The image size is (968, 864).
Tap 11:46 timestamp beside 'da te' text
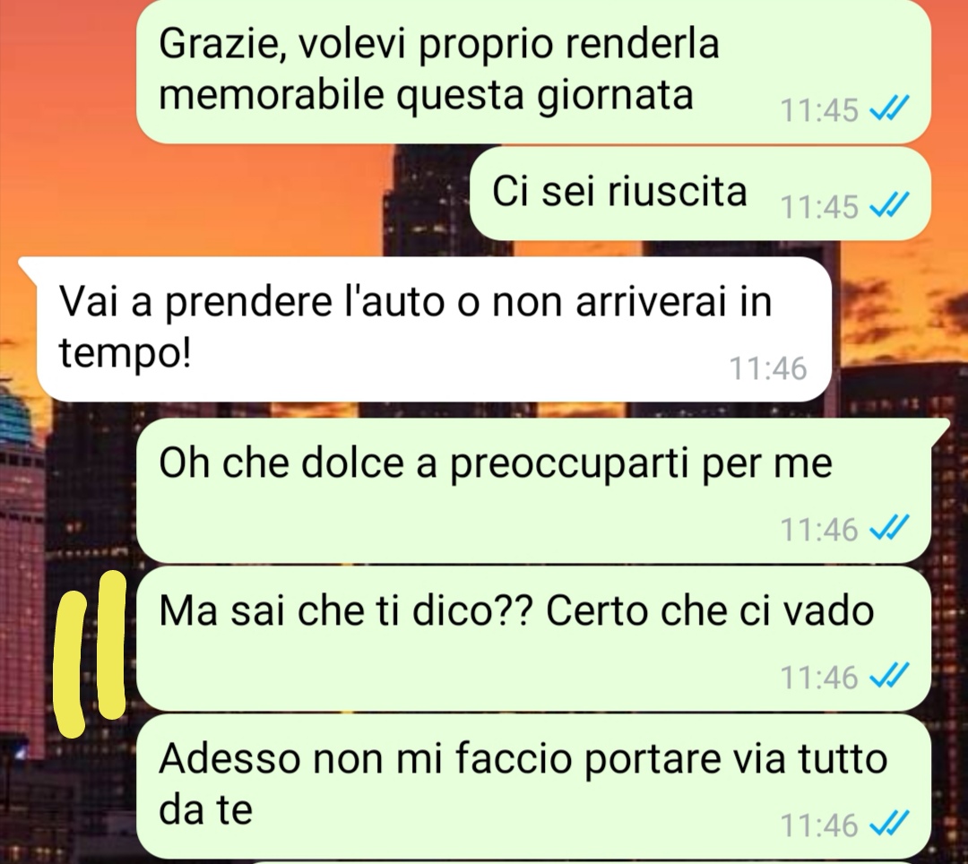(x=819, y=825)
